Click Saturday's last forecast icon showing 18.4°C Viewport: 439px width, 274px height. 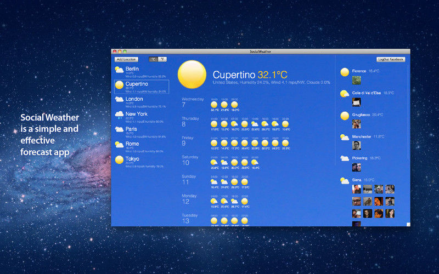tap(255, 162)
